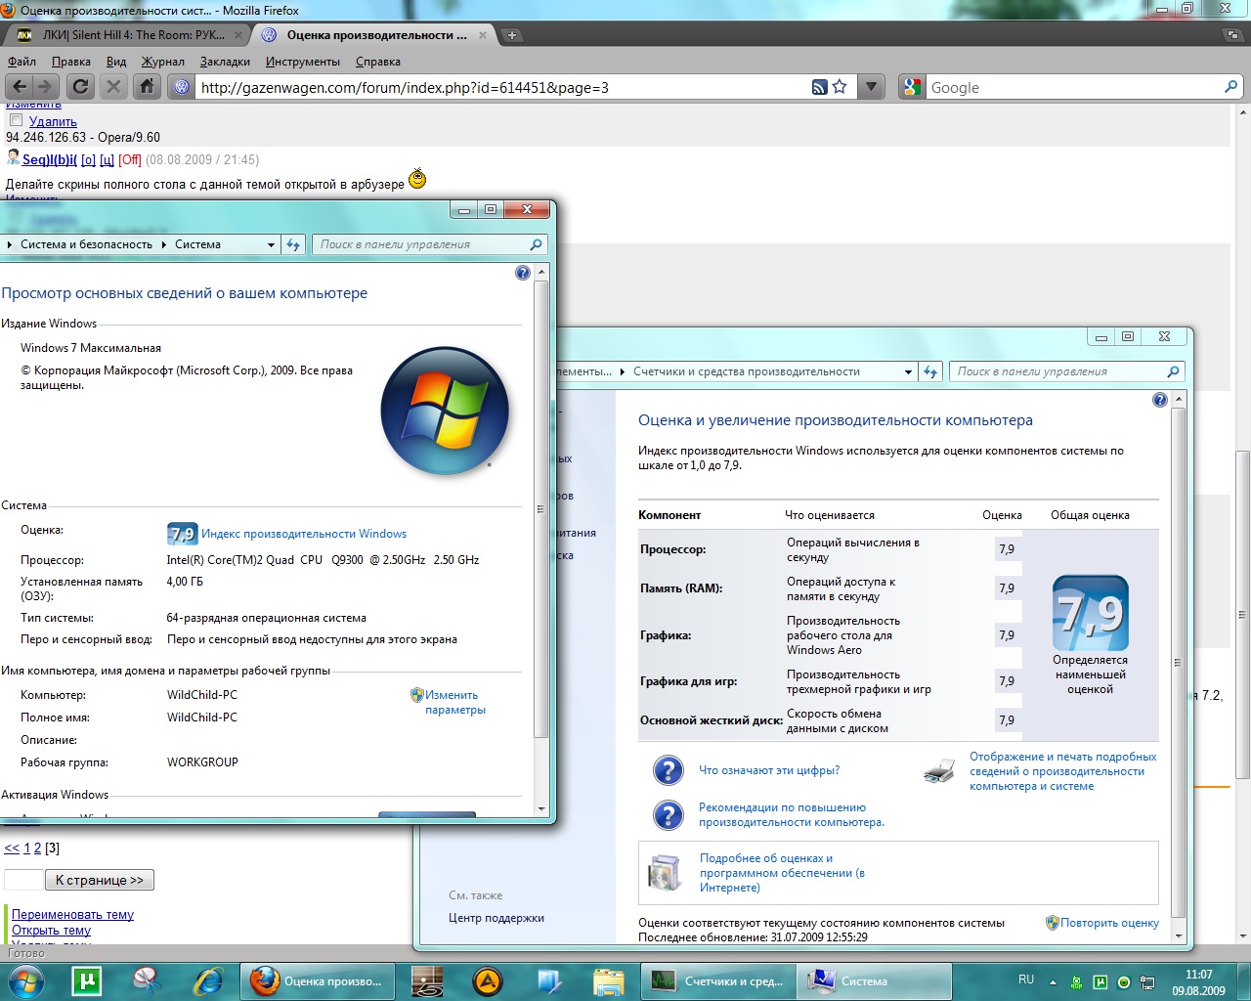Viewport: 1251px width, 1001px height.
Task: Open 'Индекс производительности Windows' link
Action: pos(304,534)
